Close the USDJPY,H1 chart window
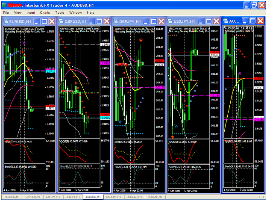Image resolution: width=267 pixels, height=201 pixels. [216, 21]
